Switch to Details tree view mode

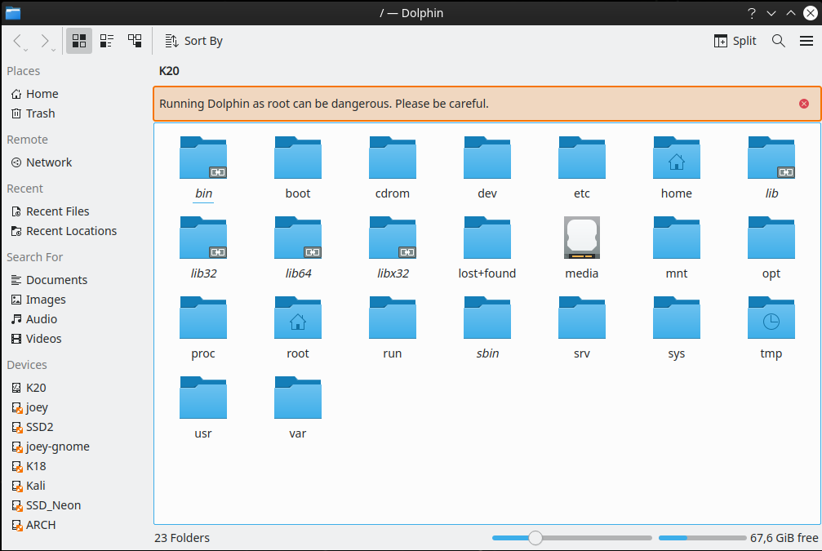pyautogui.click(x=135, y=41)
